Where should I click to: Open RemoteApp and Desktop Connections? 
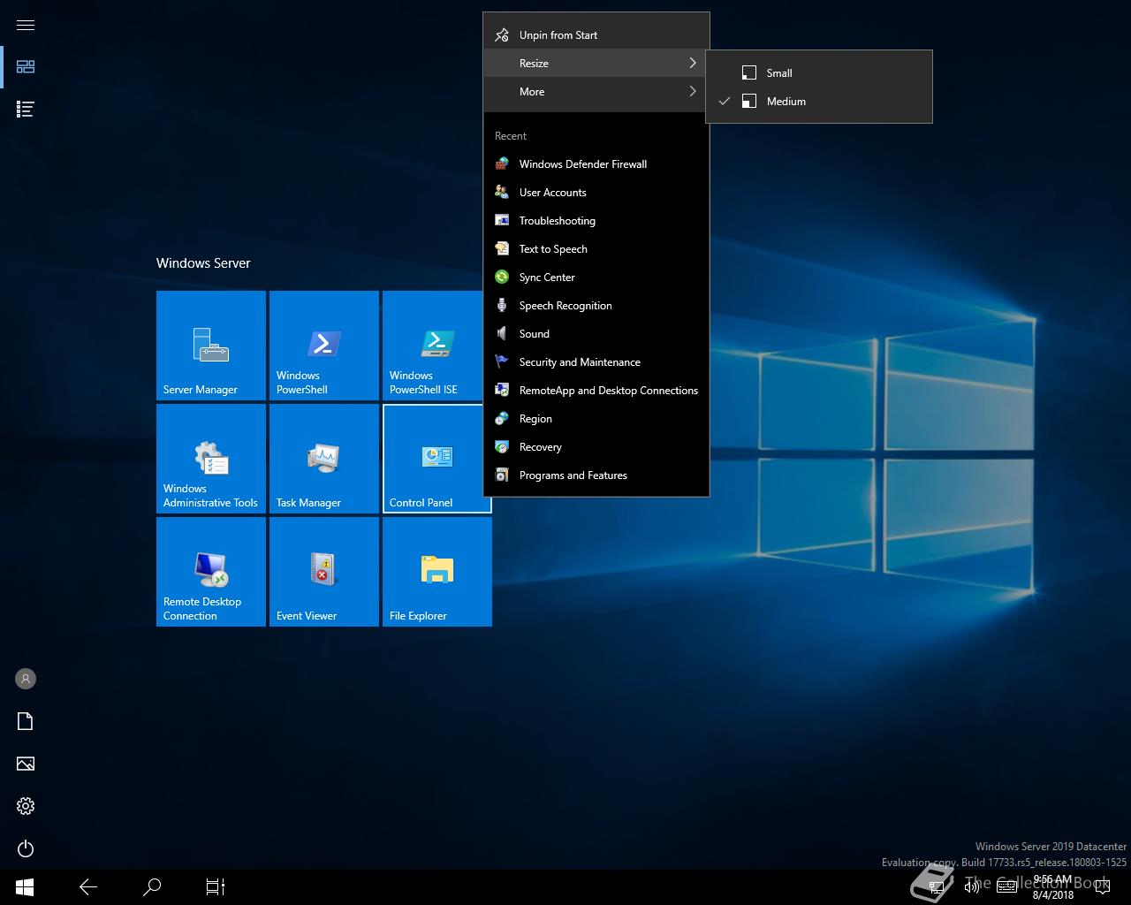[x=596, y=391]
